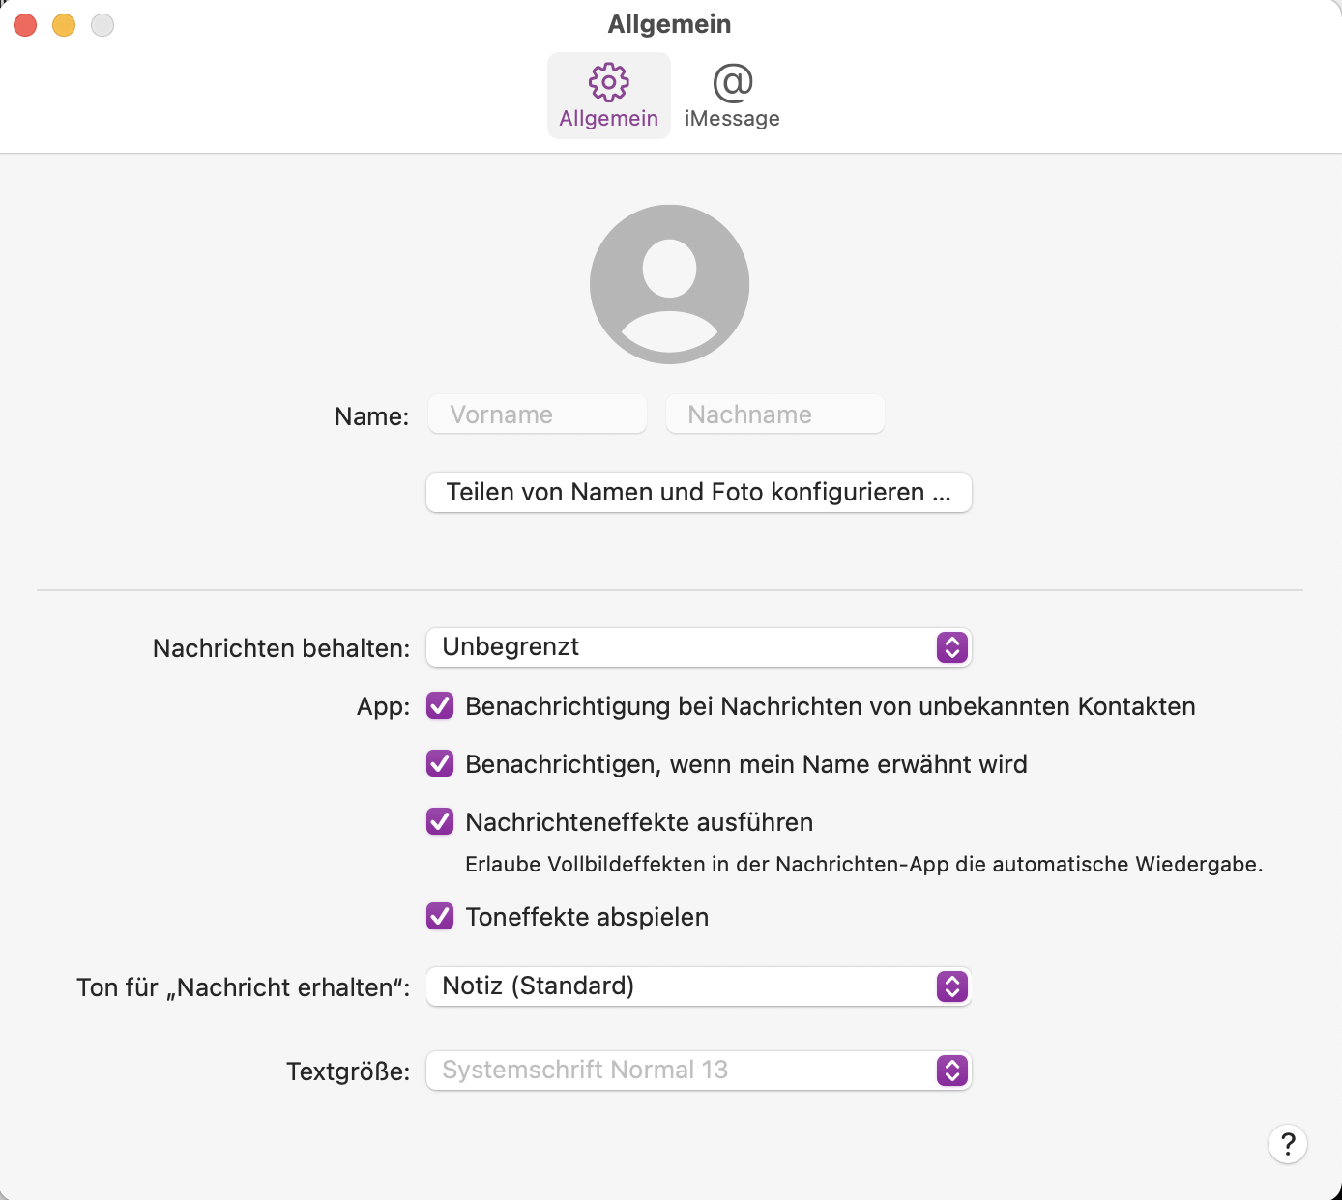This screenshot has width=1342, height=1200.
Task: Click the profile avatar picture
Action: pos(669,284)
